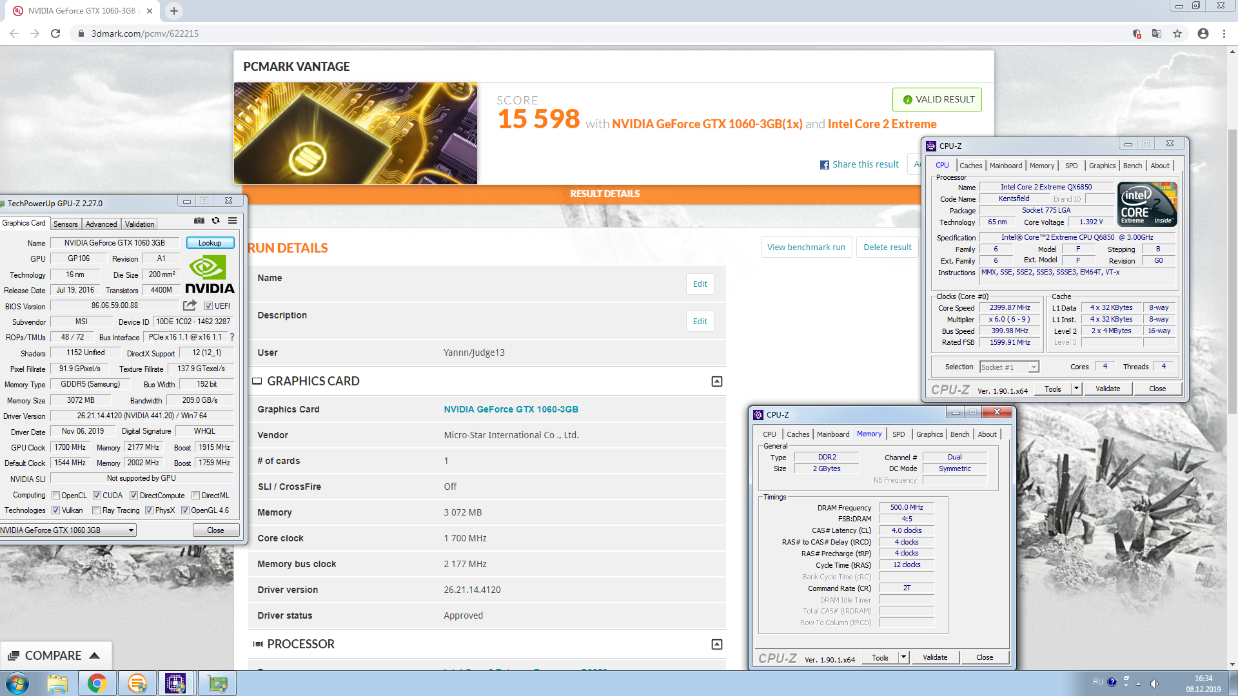Toggle the UEFI checkbox in GPU-Z
The width and height of the screenshot is (1238, 696).
[x=208, y=306]
